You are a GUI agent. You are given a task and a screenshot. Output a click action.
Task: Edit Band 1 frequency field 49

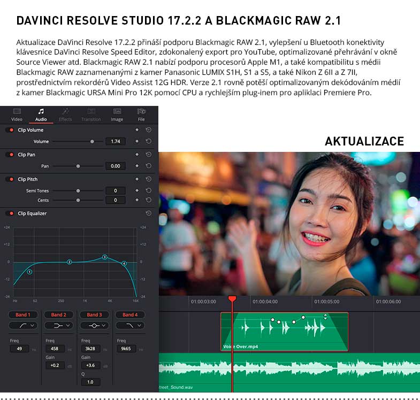pyautogui.click(x=19, y=349)
